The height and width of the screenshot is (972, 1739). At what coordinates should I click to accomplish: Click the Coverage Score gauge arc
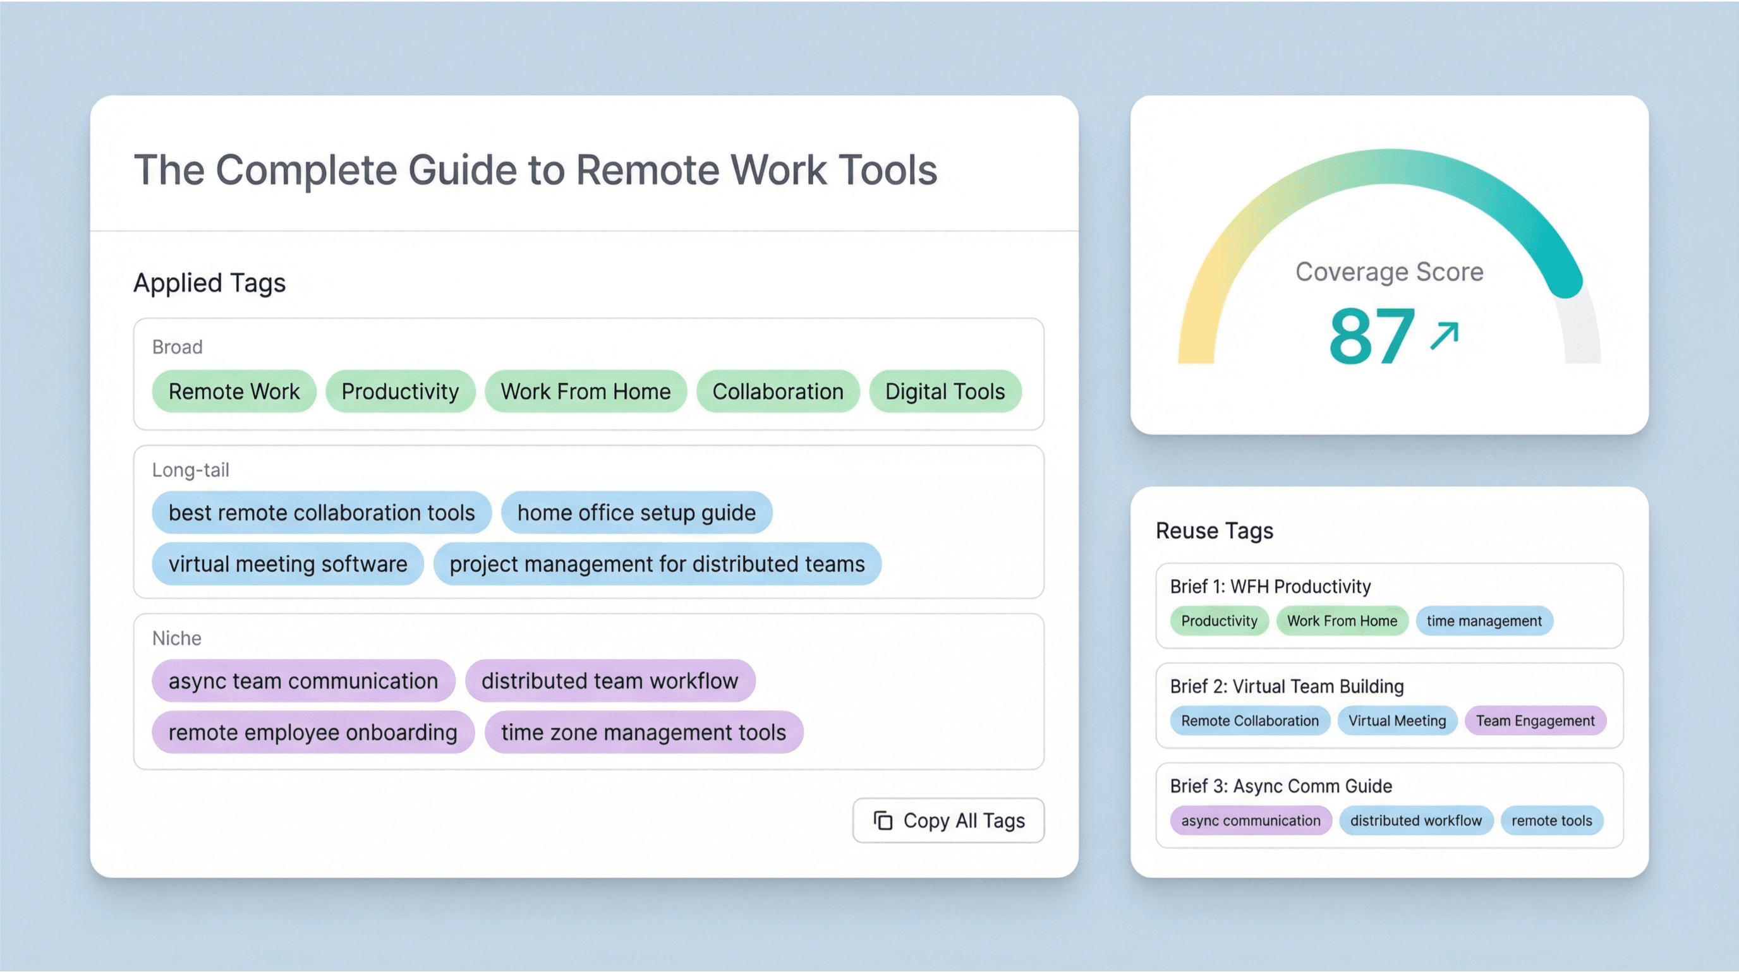point(1389,167)
